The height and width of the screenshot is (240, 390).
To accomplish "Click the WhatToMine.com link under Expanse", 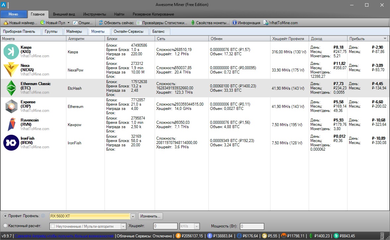I will tap(35, 111).
